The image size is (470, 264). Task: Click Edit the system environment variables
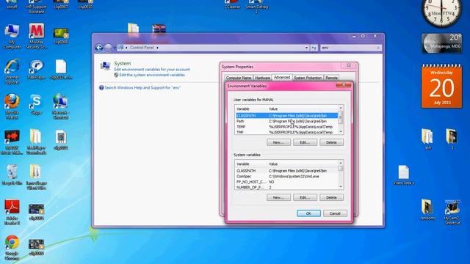(x=152, y=75)
